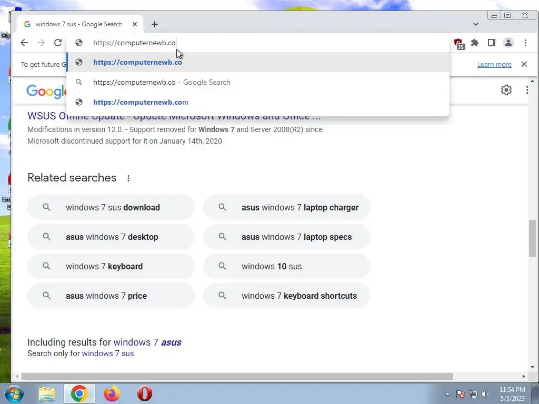Viewport: 539px width, 404px height.
Task: Open Windows Explorer from the taskbar
Action: click(x=47, y=393)
